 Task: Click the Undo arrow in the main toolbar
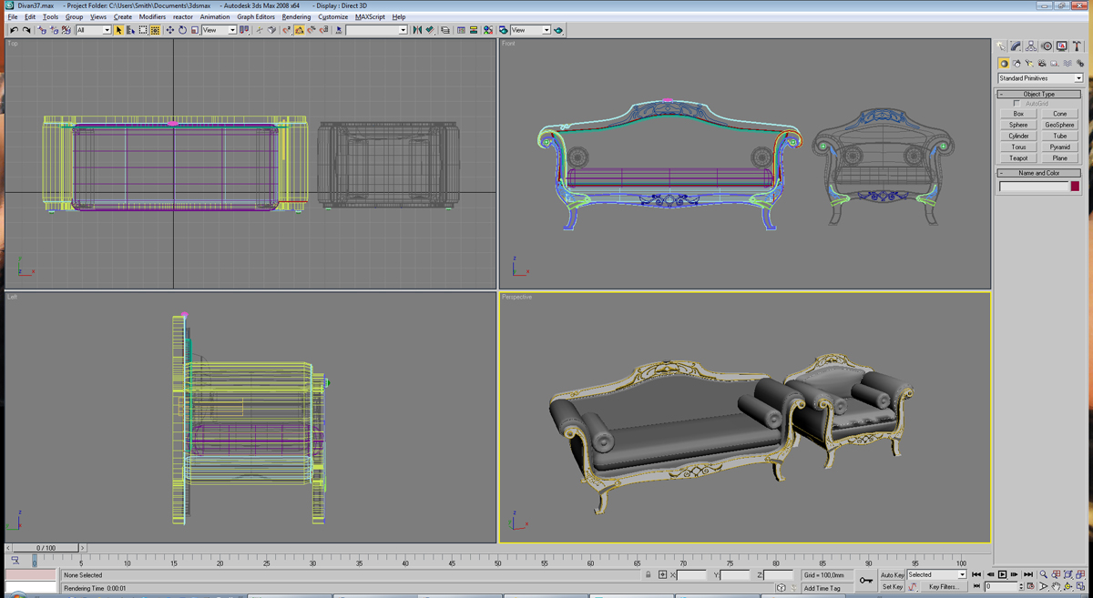point(14,30)
